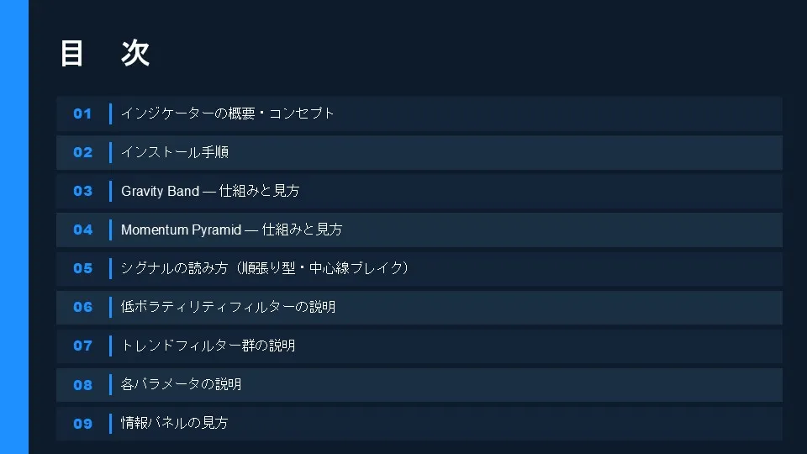Click the section number 07
This screenshot has width=807, height=454.
click(x=82, y=346)
